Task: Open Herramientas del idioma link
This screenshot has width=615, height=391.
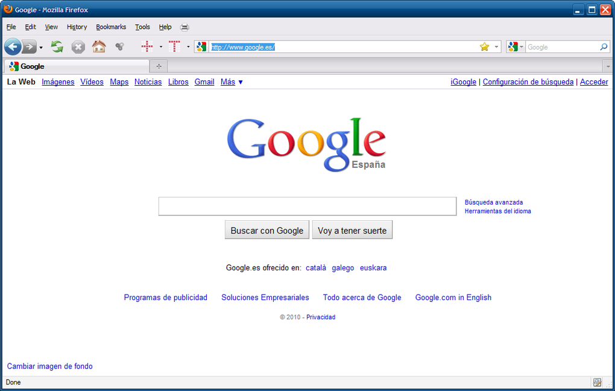Action: coord(497,211)
